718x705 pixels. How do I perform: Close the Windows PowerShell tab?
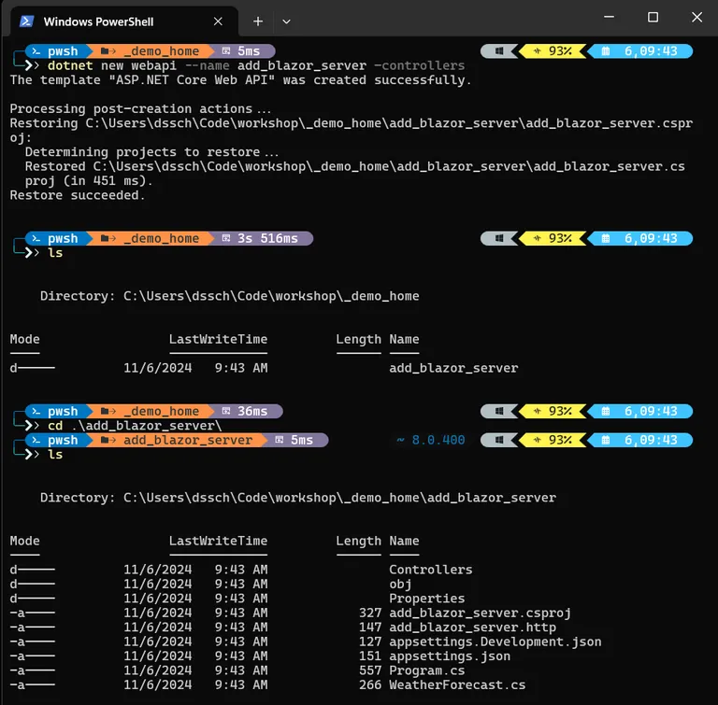[x=220, y=21]
